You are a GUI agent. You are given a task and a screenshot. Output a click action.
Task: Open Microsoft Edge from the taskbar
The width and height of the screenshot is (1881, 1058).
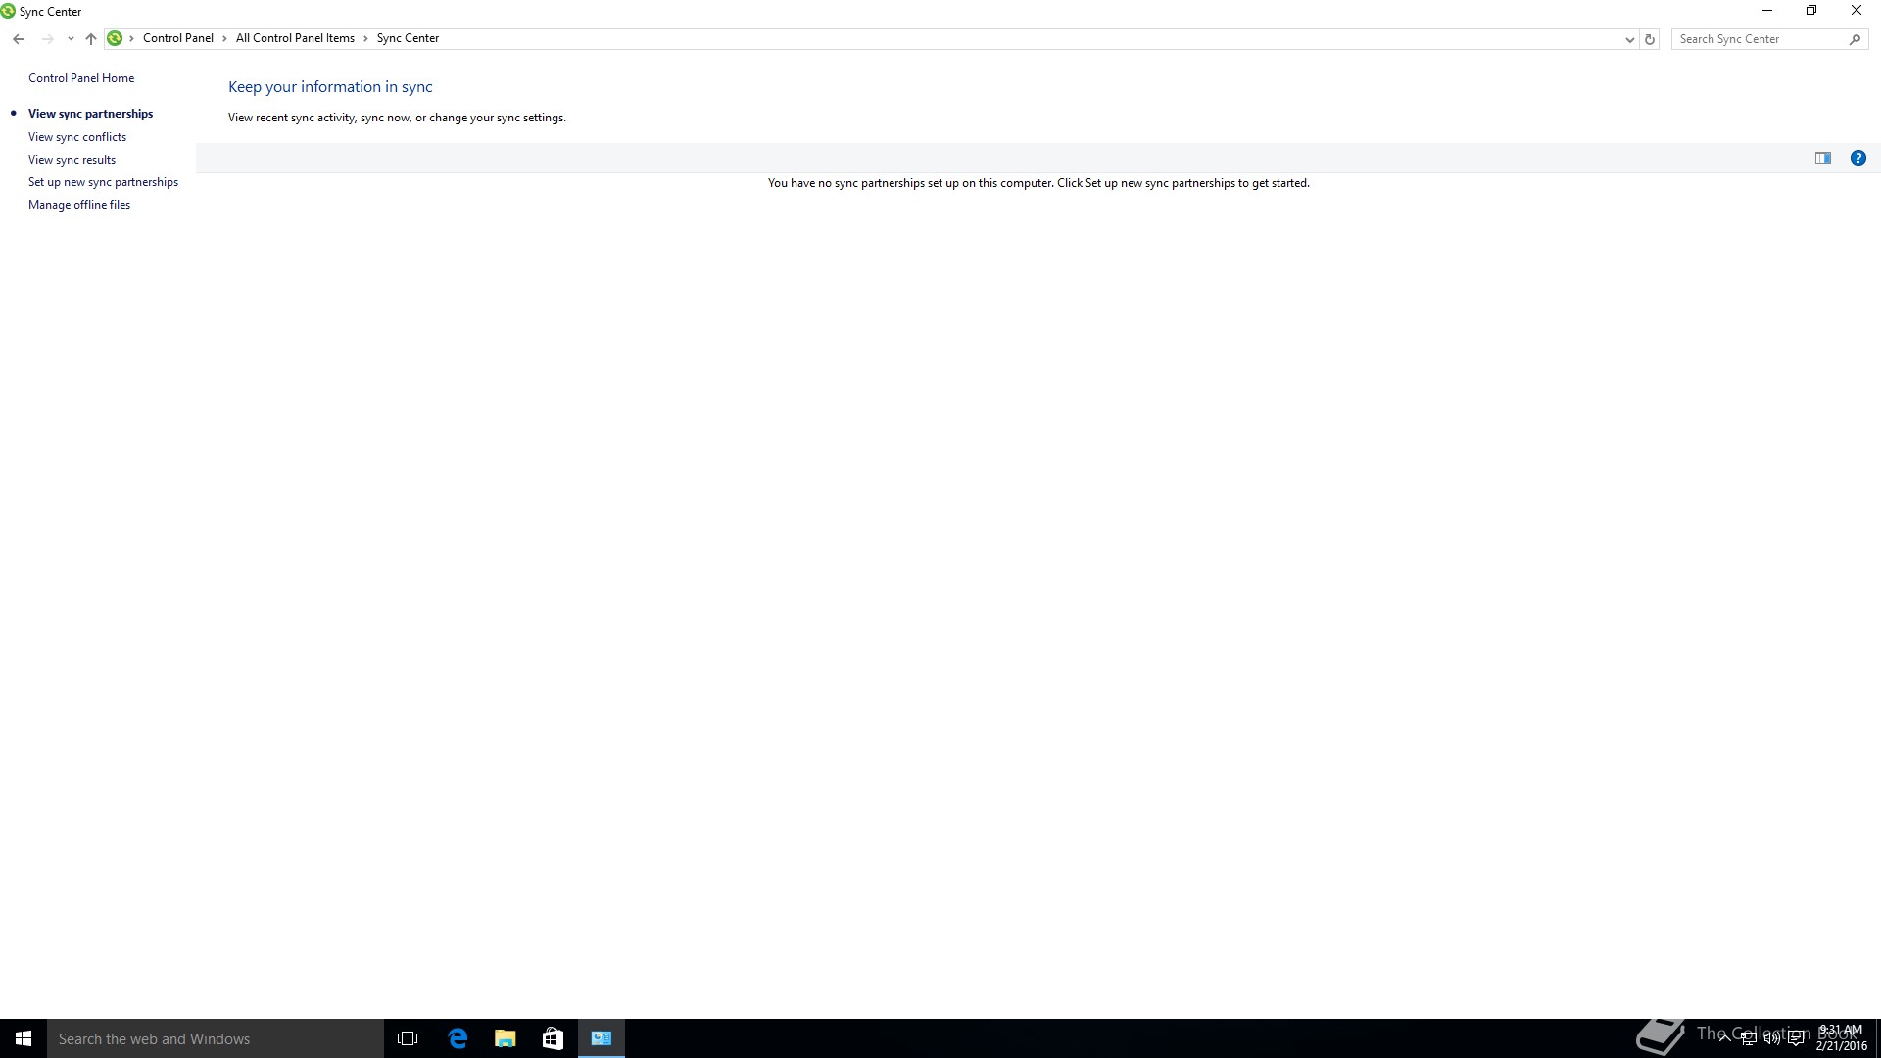pos(458,1038)
